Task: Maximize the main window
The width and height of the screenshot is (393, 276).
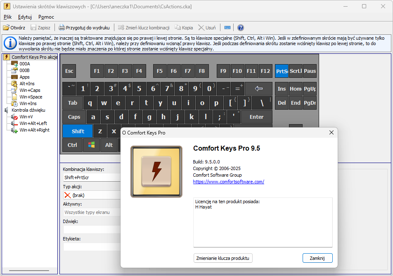Action: tap(364, 6)
